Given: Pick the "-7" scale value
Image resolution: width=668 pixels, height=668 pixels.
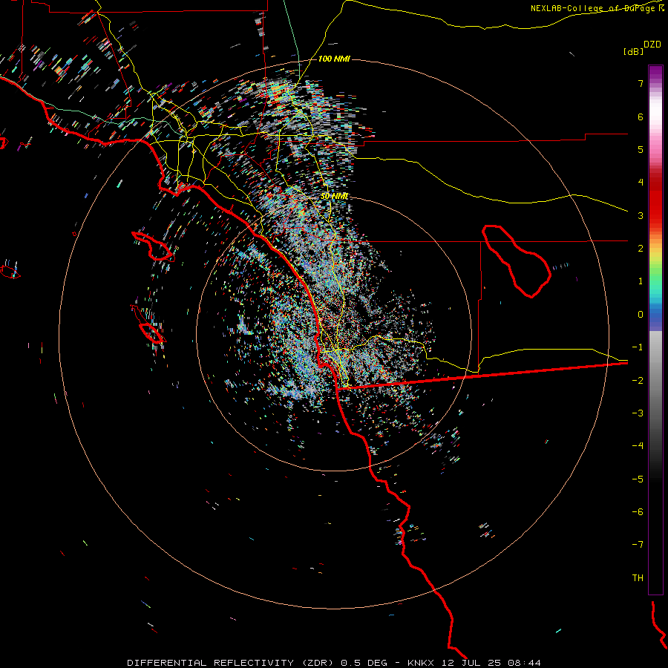Looking at the screenshot, I should click(638, 545).
